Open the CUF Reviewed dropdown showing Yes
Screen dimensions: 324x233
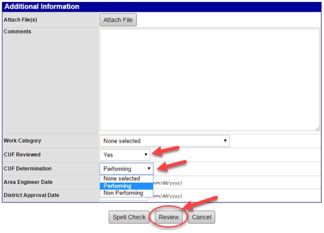coord(124,155)
